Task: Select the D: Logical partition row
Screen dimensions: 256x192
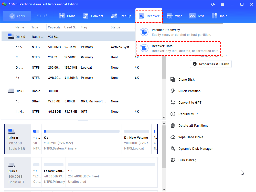Action: click(x=81, y=68)
